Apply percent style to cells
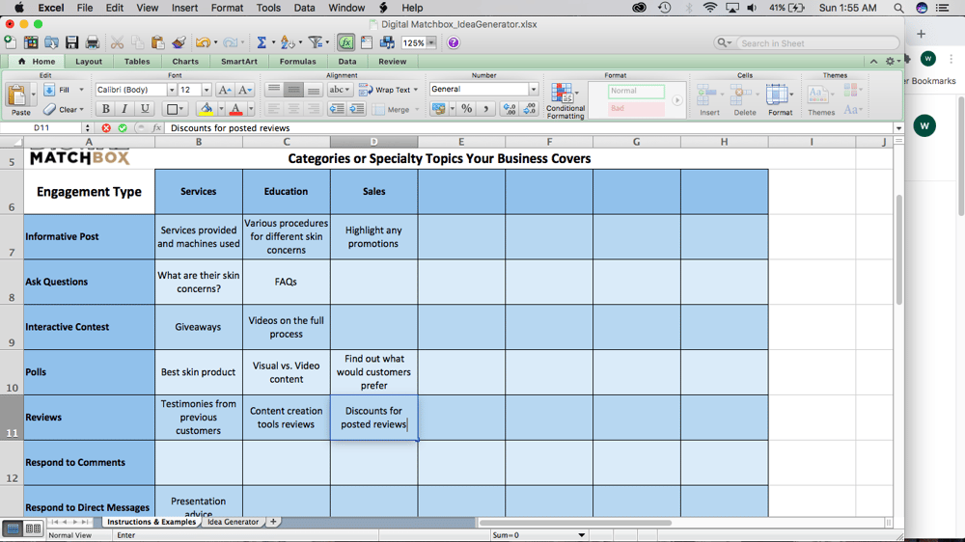The image size is (965, 542). tap(466, 109)
